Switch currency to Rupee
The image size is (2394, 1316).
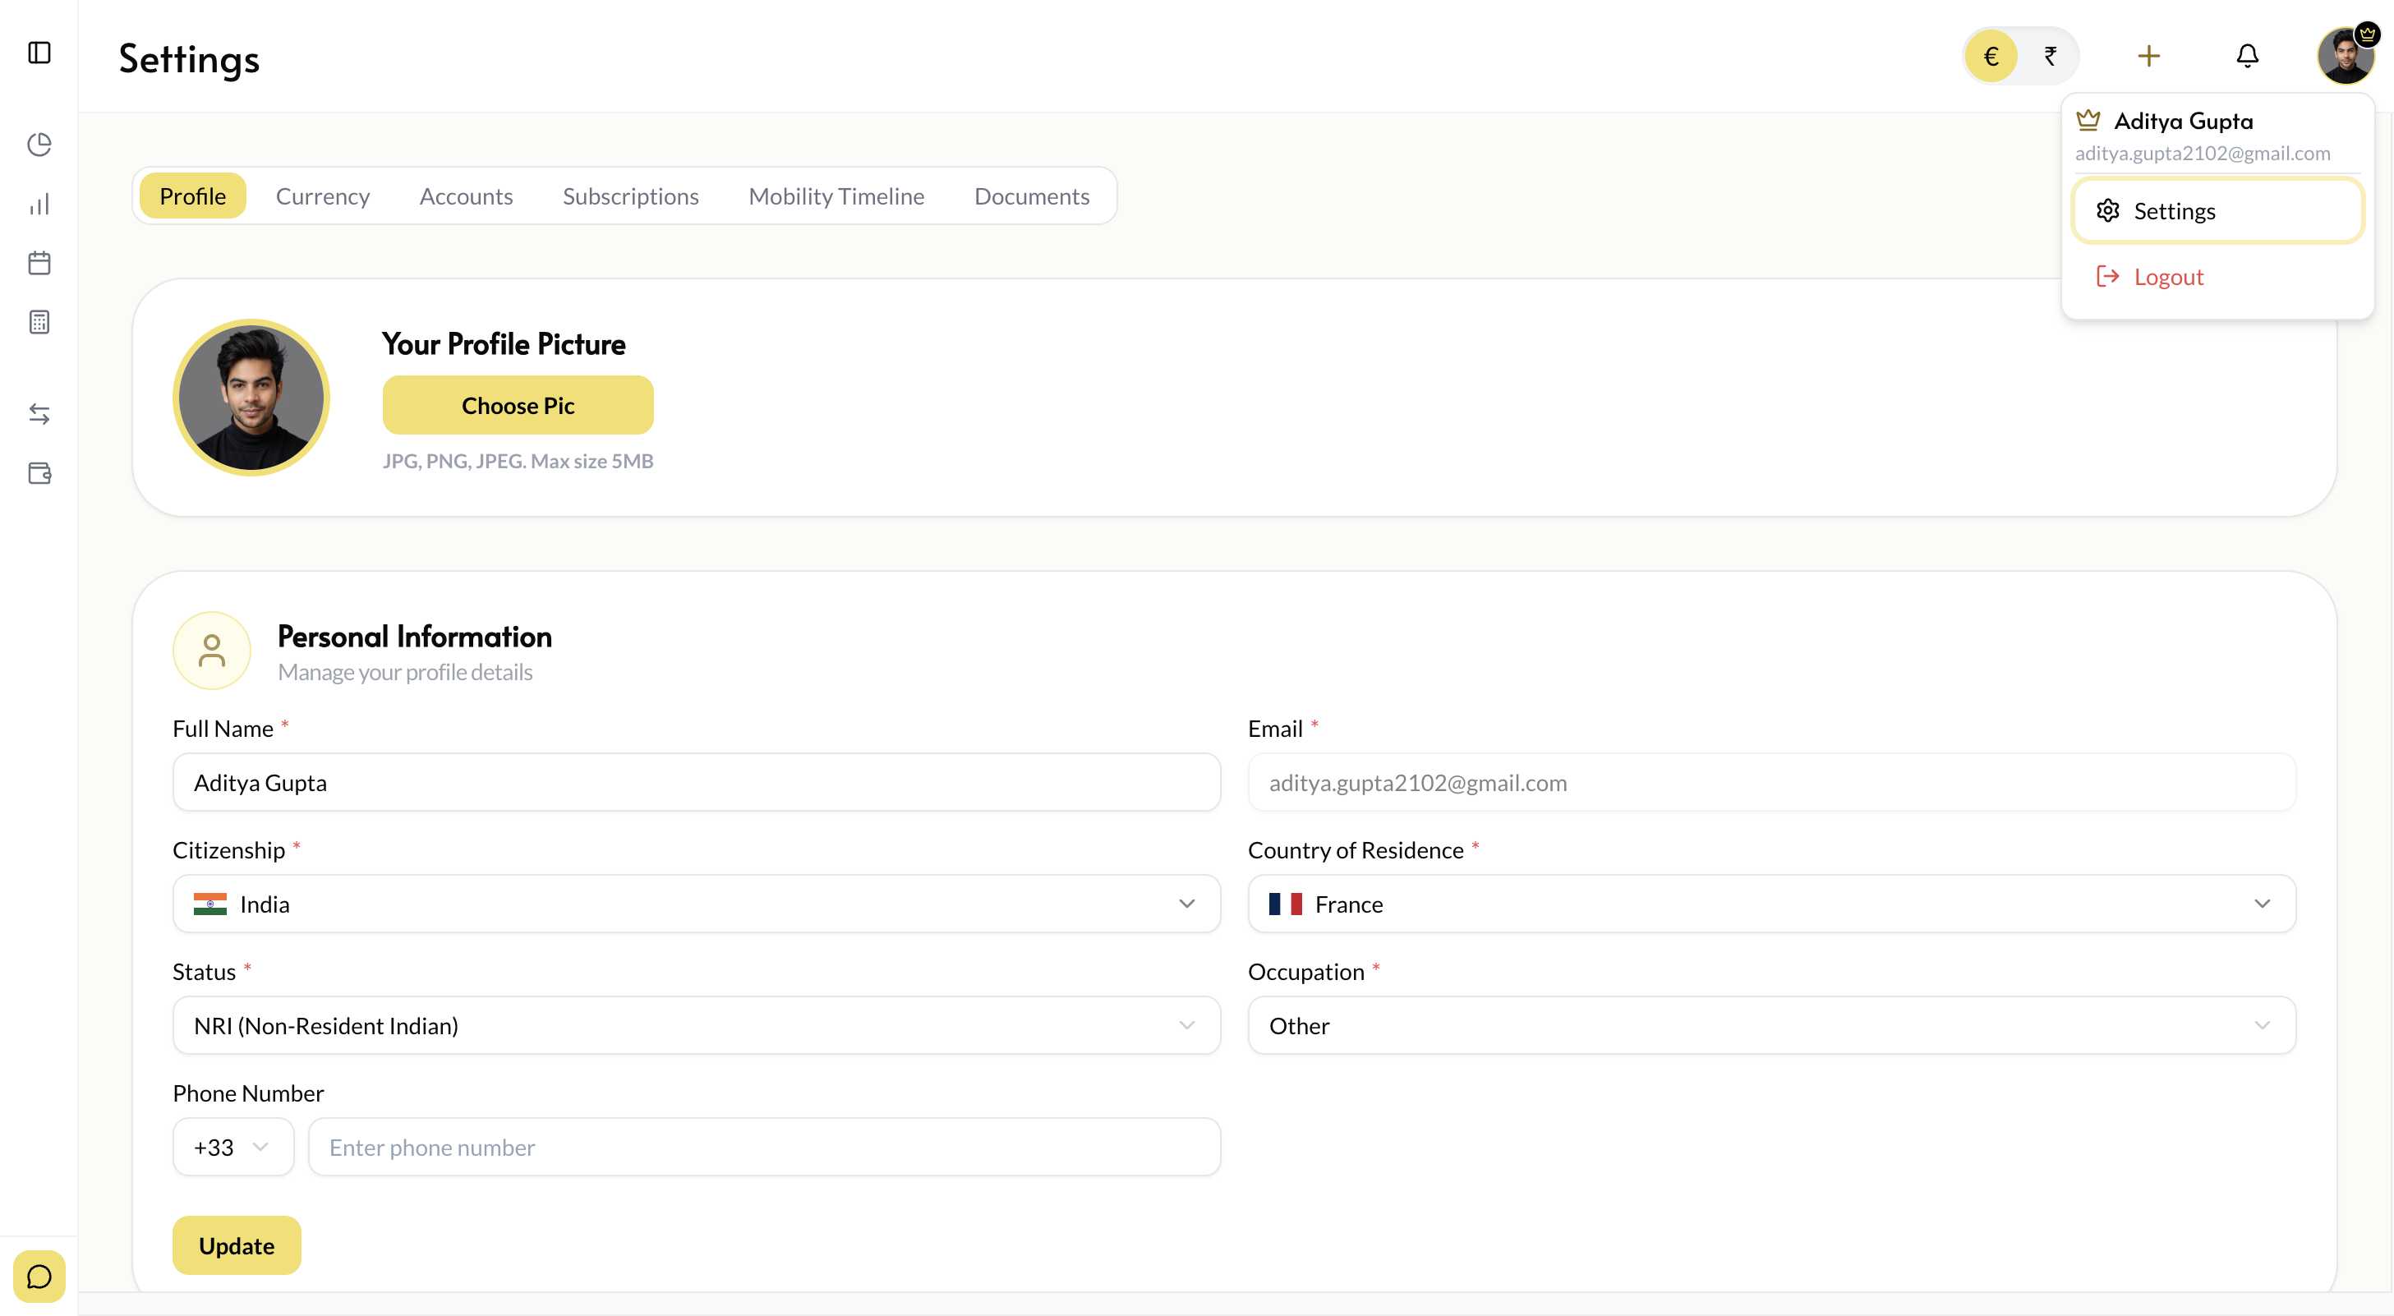click(2050, 56)
